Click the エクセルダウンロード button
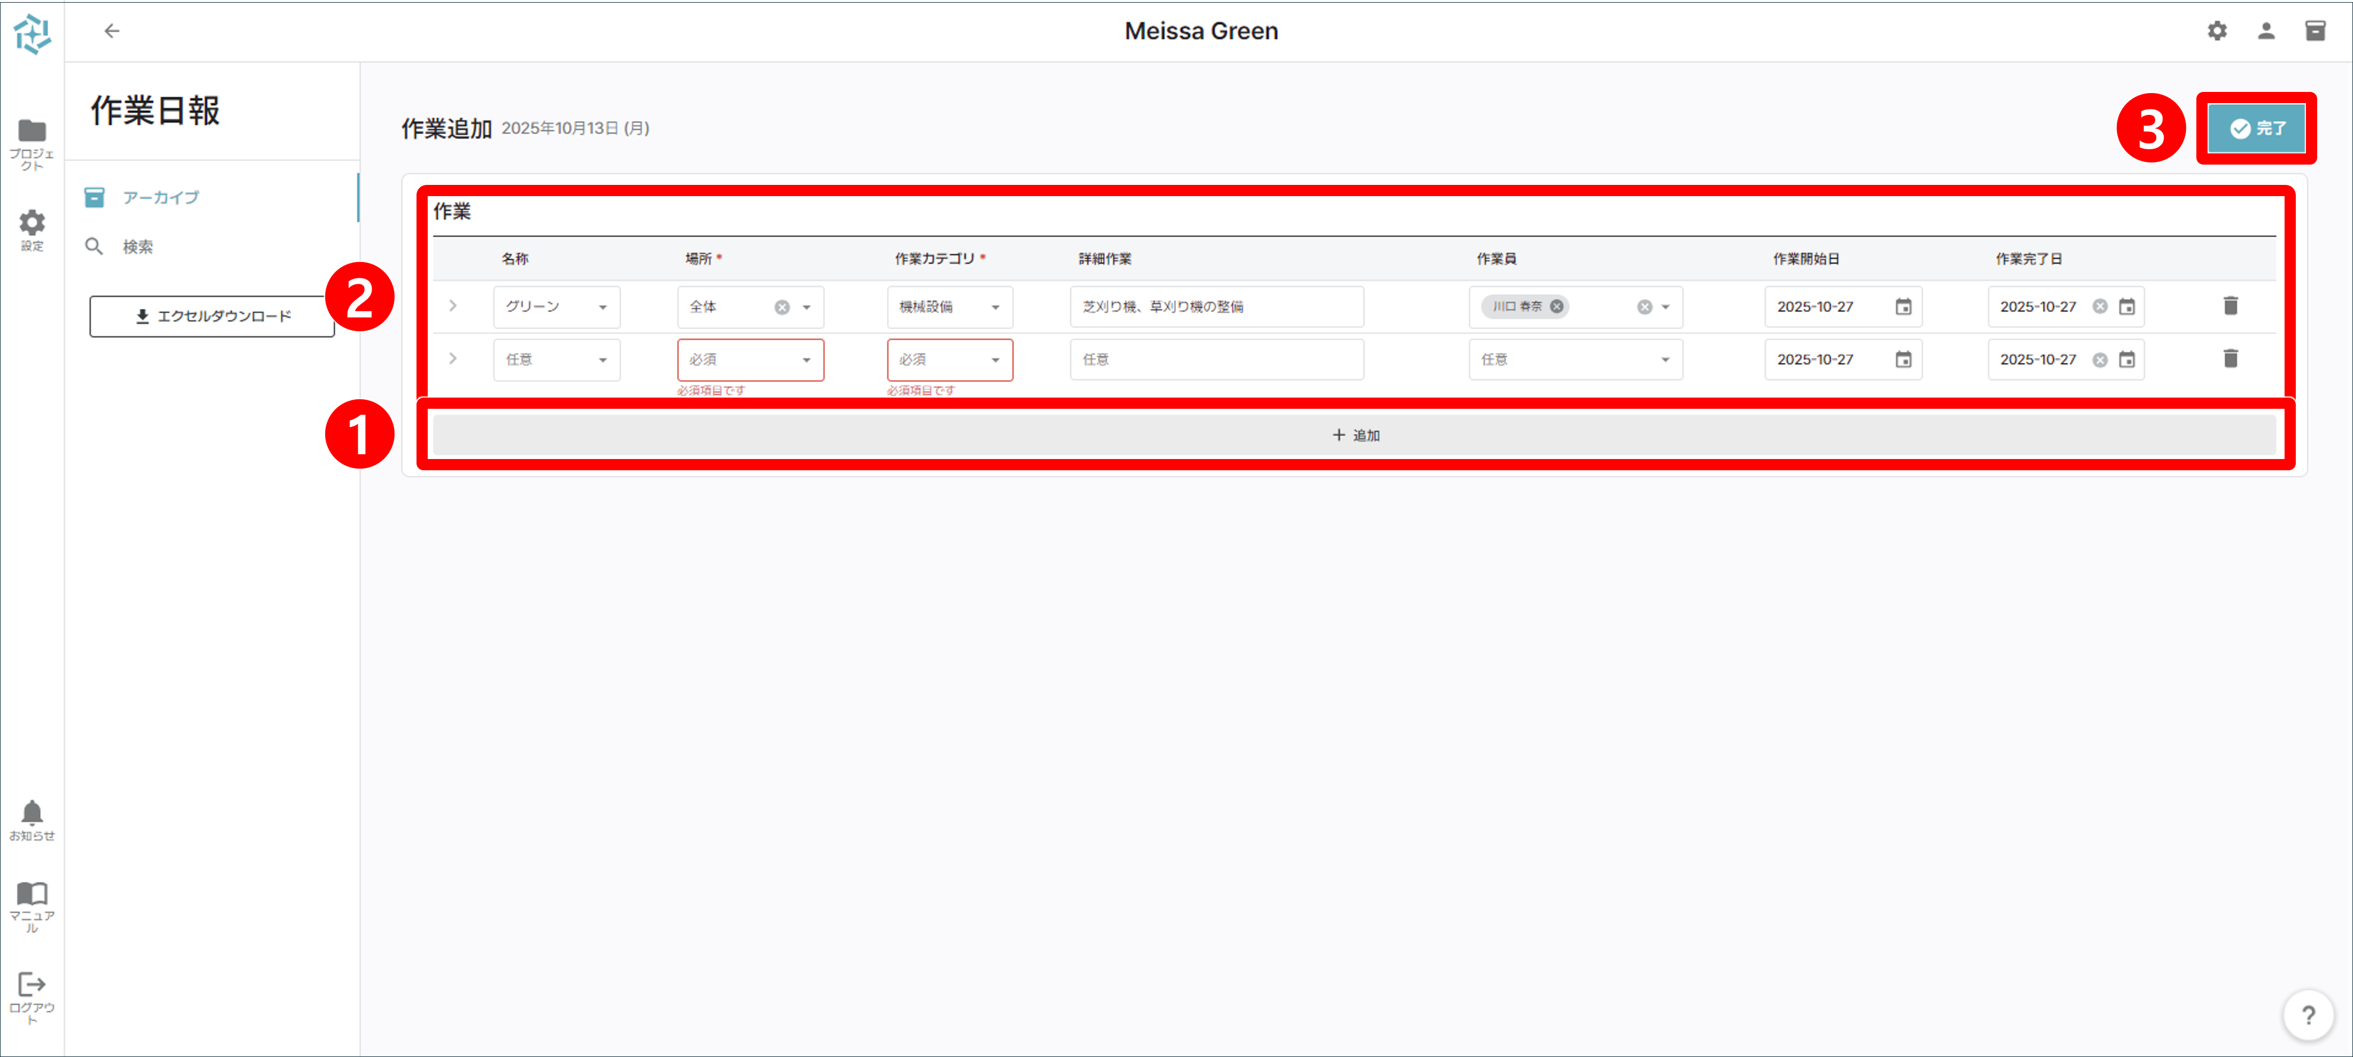Viewport: 2353px width, 1057px height. (212, 316)
